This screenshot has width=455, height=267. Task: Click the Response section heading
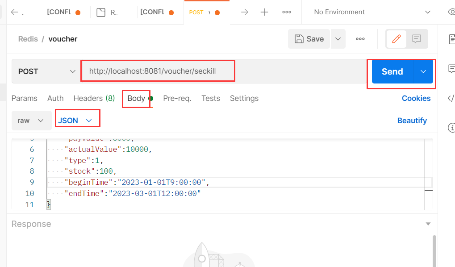pyautogui.click(x=31, y=224)
